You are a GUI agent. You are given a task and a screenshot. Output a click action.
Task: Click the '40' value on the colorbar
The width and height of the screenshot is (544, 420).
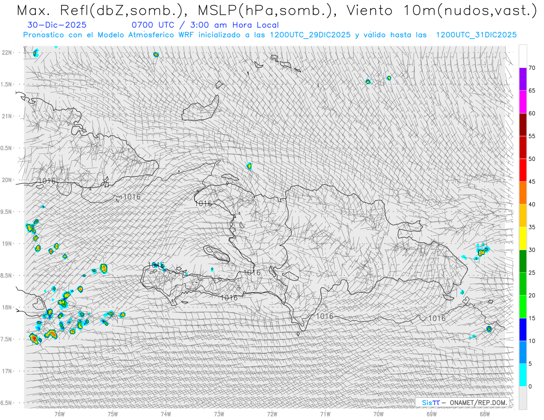532,204
